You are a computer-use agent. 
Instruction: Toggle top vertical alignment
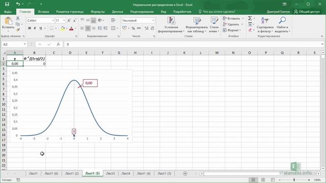click(x=83, y=20)
